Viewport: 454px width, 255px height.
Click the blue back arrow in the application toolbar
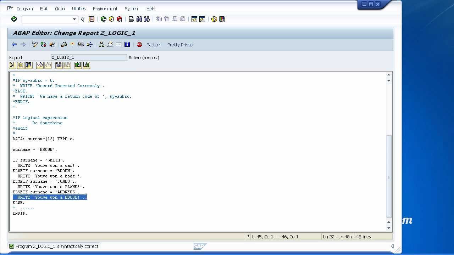point(15,45)
